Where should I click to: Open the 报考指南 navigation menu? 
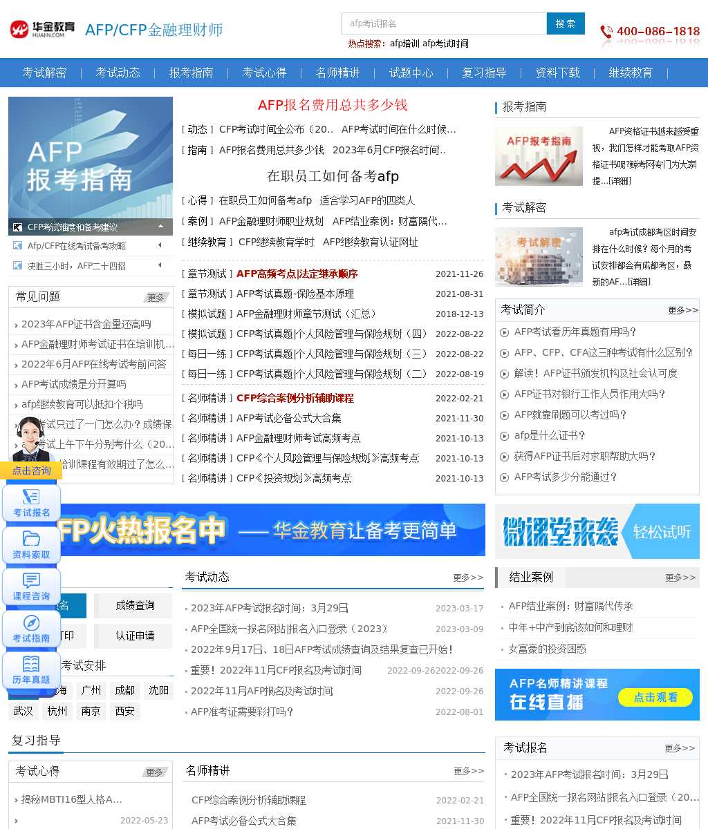(x=191, y=73)
